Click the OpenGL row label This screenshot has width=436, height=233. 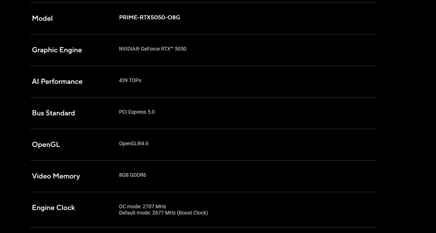pos(46,145)
